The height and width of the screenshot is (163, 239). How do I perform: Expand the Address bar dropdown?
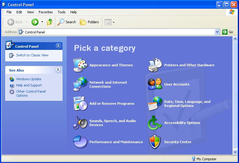217,32
